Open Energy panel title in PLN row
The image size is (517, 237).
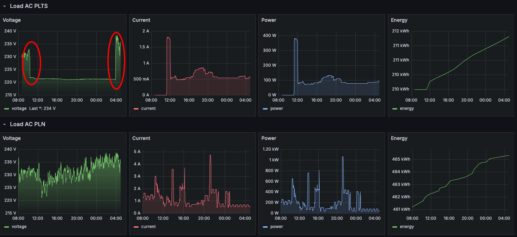[399, 138]
